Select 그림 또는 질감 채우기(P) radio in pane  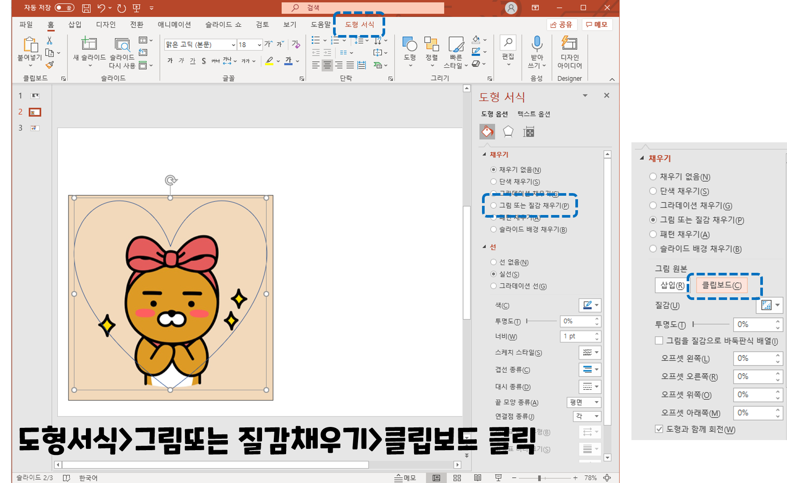[x=493, y=205]
